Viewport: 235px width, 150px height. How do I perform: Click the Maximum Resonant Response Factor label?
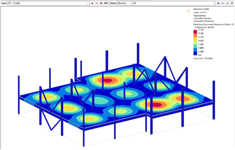213,25
